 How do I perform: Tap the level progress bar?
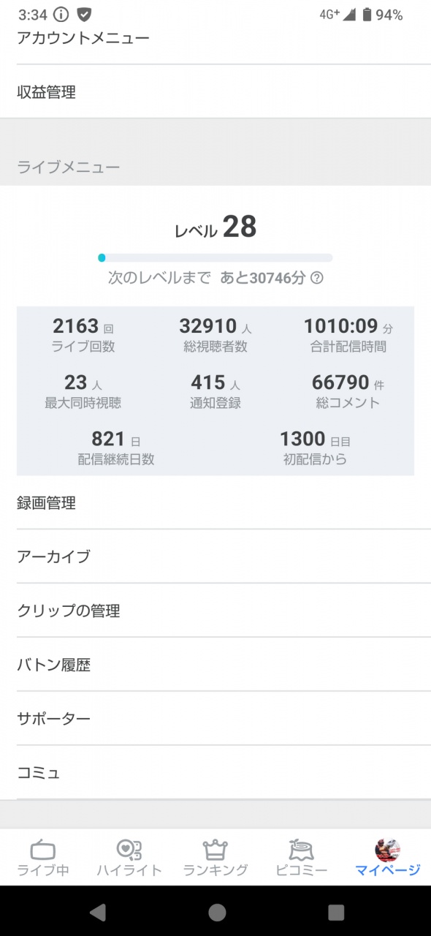tap(215, 257)
